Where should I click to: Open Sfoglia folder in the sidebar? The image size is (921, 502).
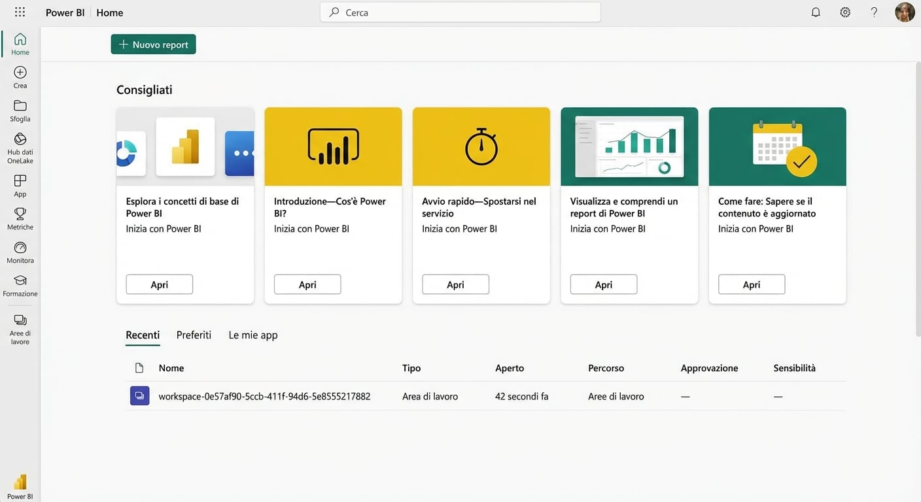20,110
